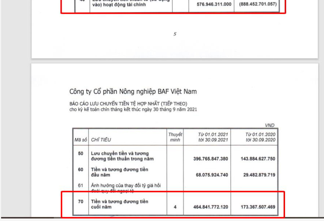Click the 'VND' currency label
The width and height of the screenshot is (324, 221).
270,125
